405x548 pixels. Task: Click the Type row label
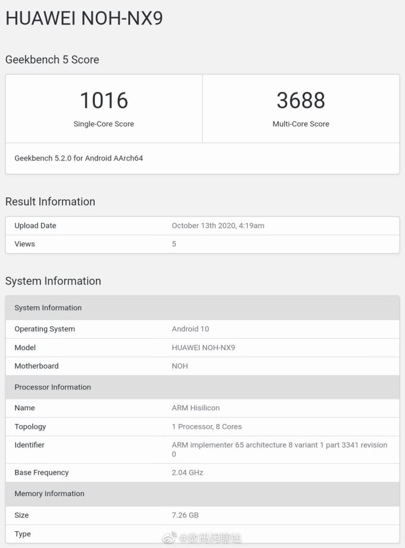[23, 534]
